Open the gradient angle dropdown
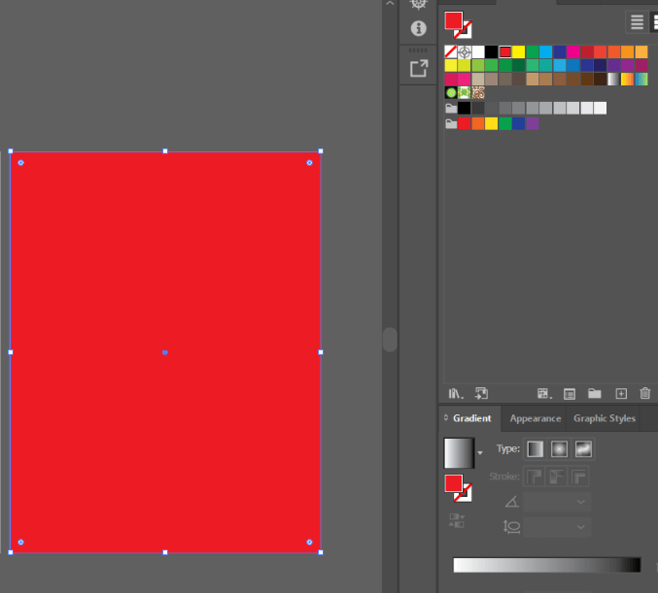658x593 pixels. (581, 502)
